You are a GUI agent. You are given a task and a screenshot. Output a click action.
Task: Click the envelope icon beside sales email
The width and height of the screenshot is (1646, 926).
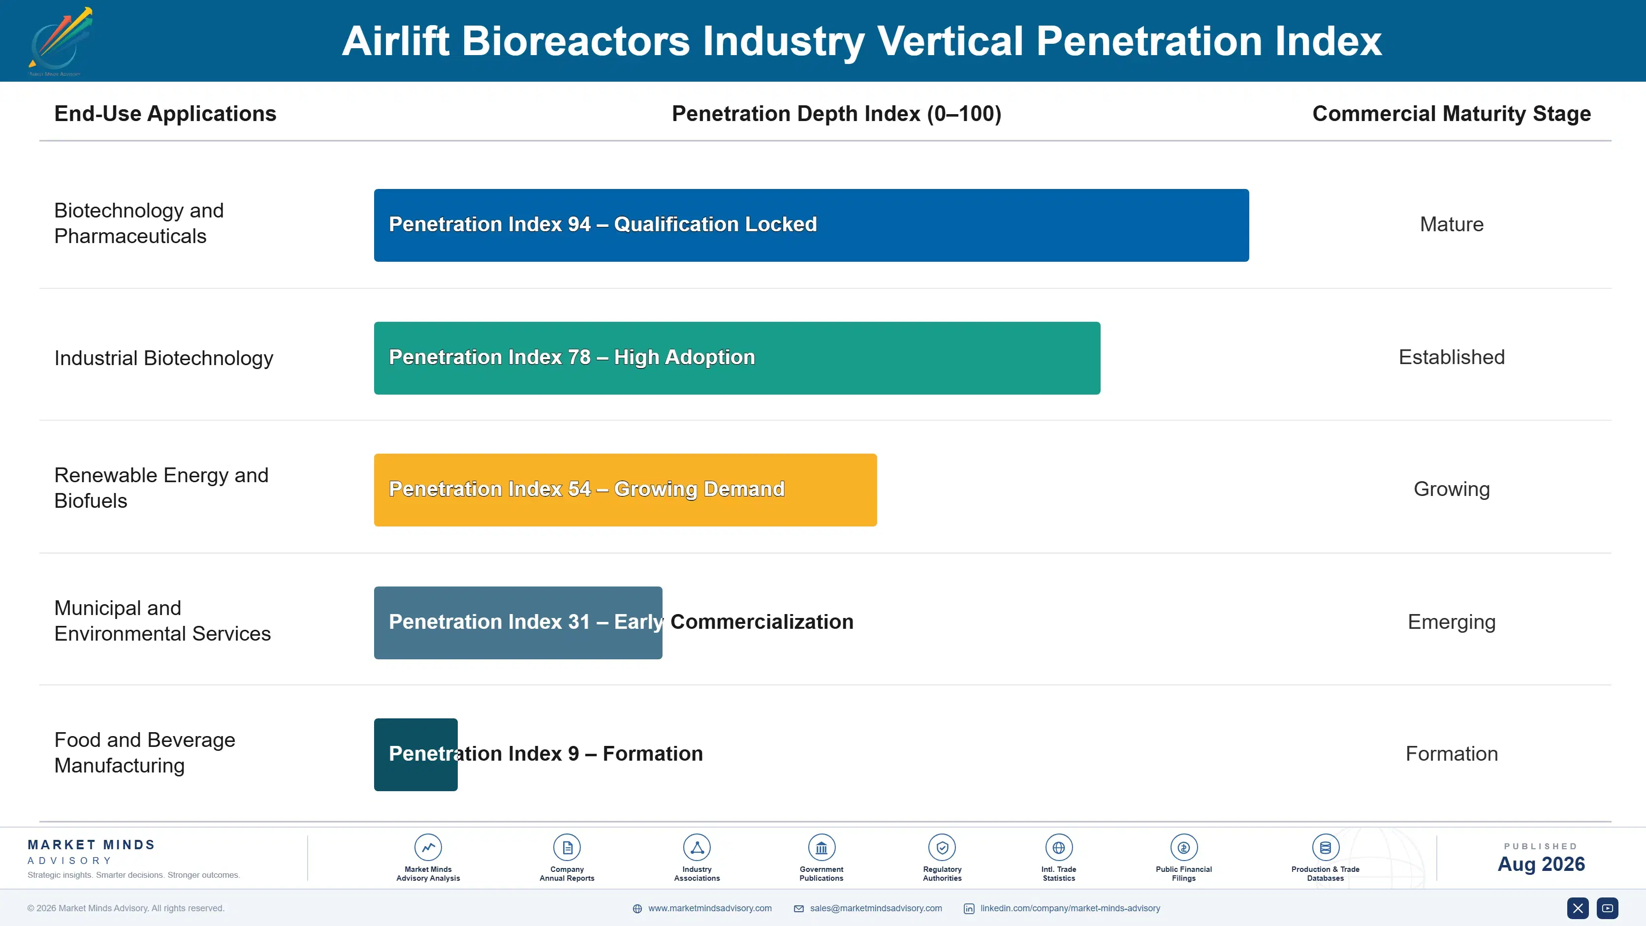point(799,909)
